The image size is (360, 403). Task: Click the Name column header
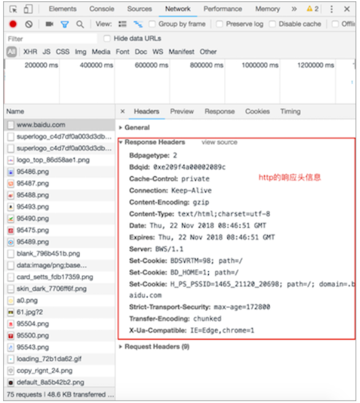point(60,112)
